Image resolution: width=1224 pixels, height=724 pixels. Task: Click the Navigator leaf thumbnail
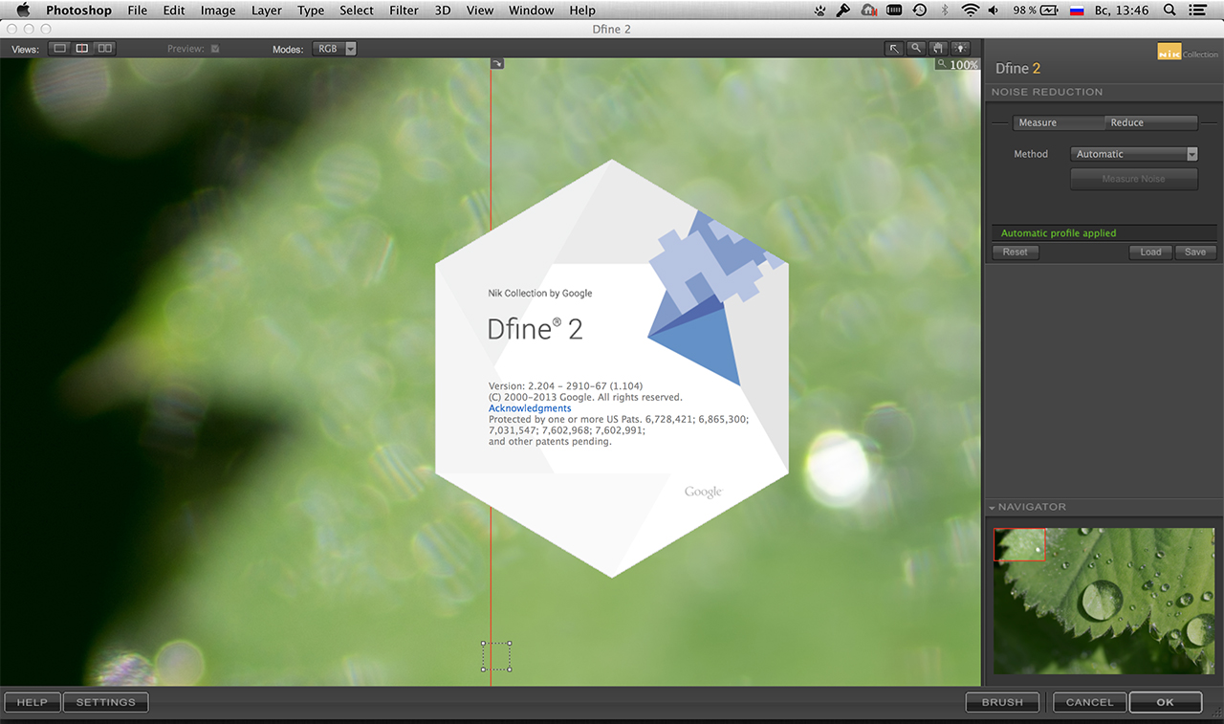click(x=1104, y=601)
